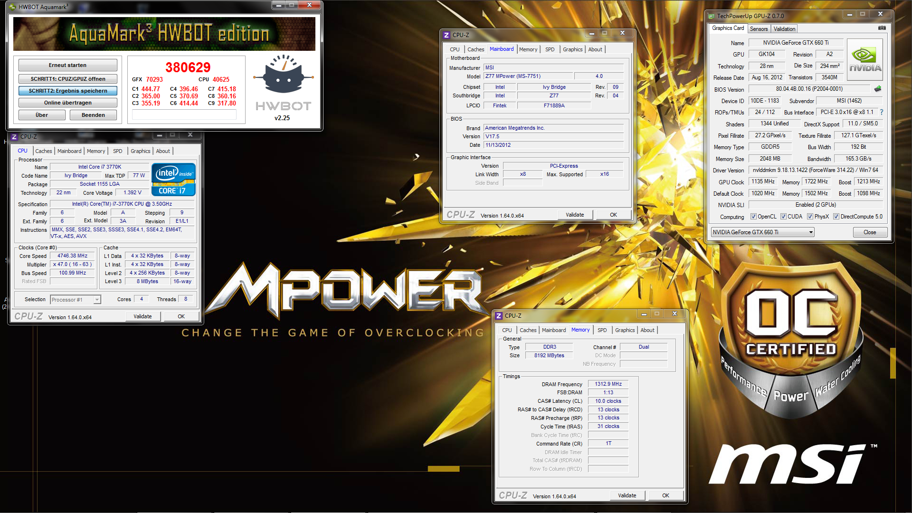Viewport: 912px width, 513px height.
Task: Click the Online übertragen button
Action: 68,103
